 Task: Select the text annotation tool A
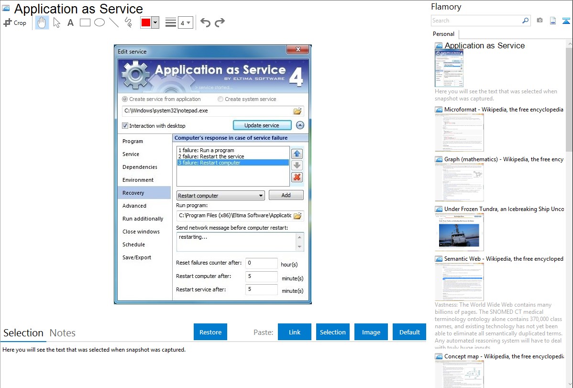70,22
